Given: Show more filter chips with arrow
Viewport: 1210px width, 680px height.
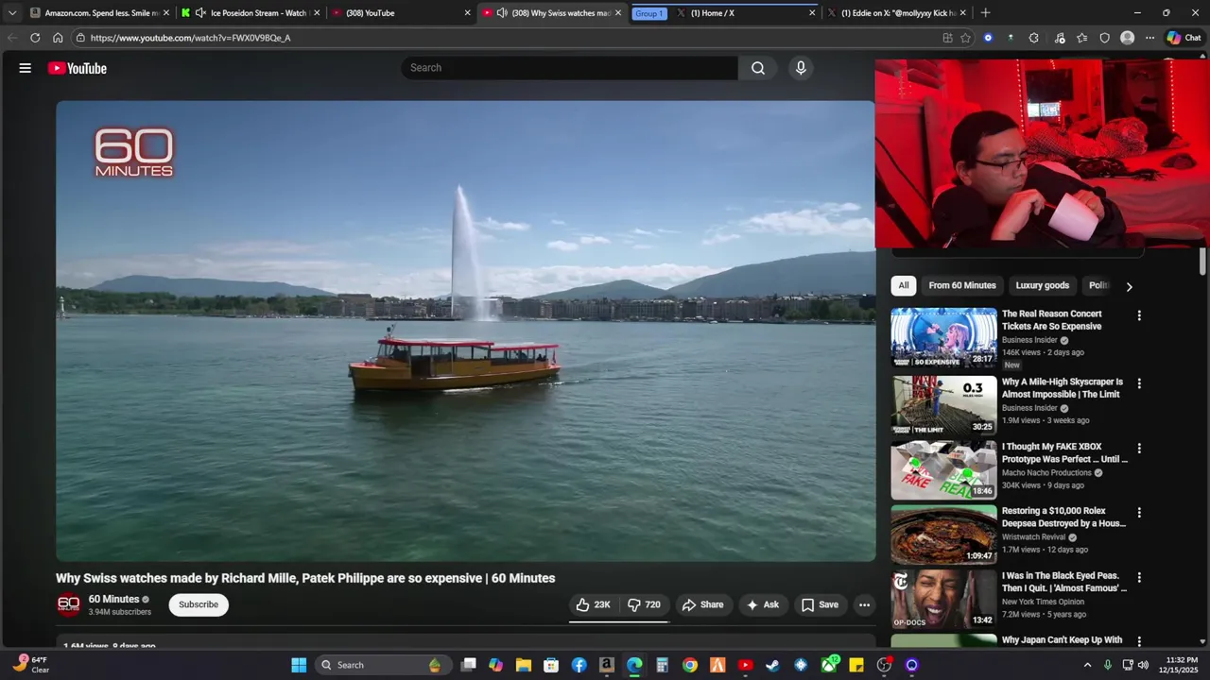Looking at the screenshot, I should coord(1129,286).
